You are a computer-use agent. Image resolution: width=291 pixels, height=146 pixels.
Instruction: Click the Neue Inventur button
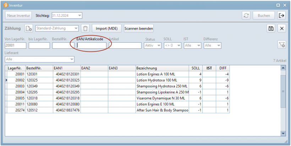click(x=18, y=16)
